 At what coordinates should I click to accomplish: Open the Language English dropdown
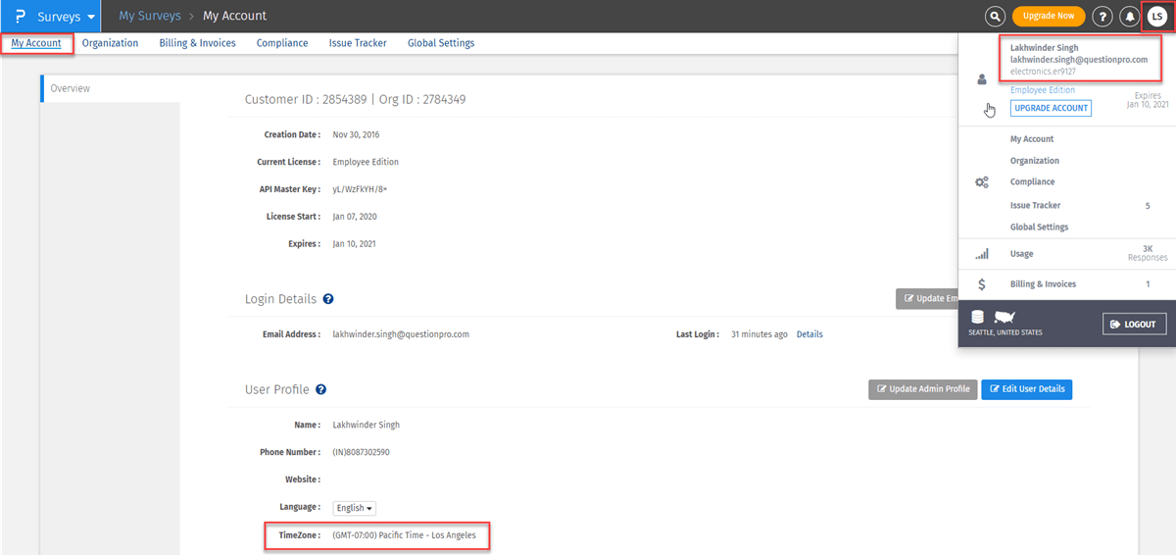[354, 508]
